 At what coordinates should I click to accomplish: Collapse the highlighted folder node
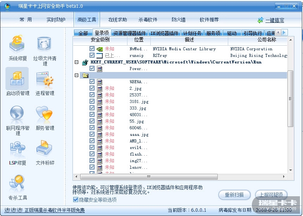76,75
